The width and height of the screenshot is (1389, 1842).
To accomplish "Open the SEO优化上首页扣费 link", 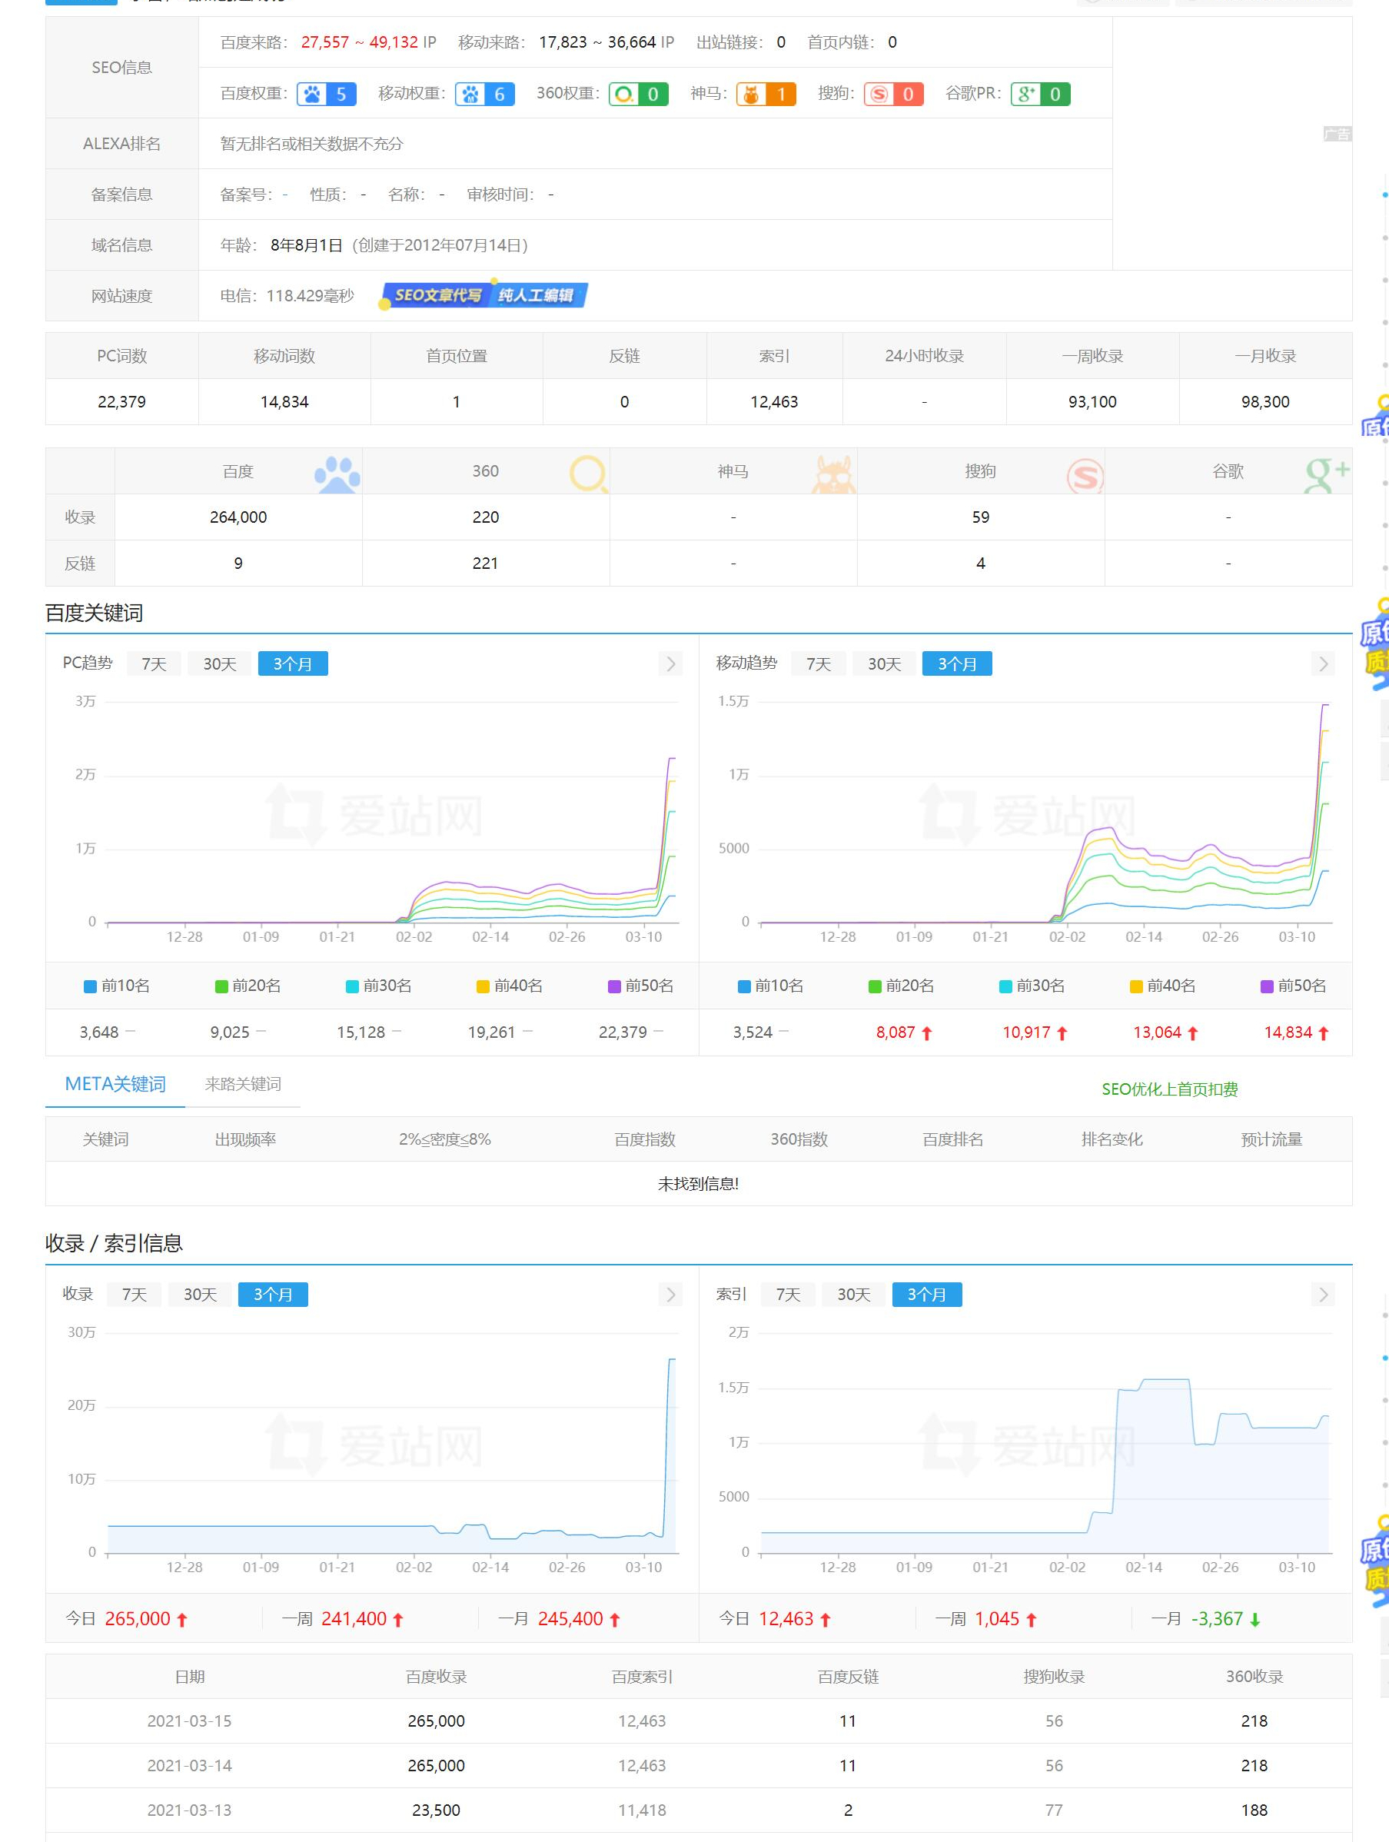I will (x=1169, y=1089).
